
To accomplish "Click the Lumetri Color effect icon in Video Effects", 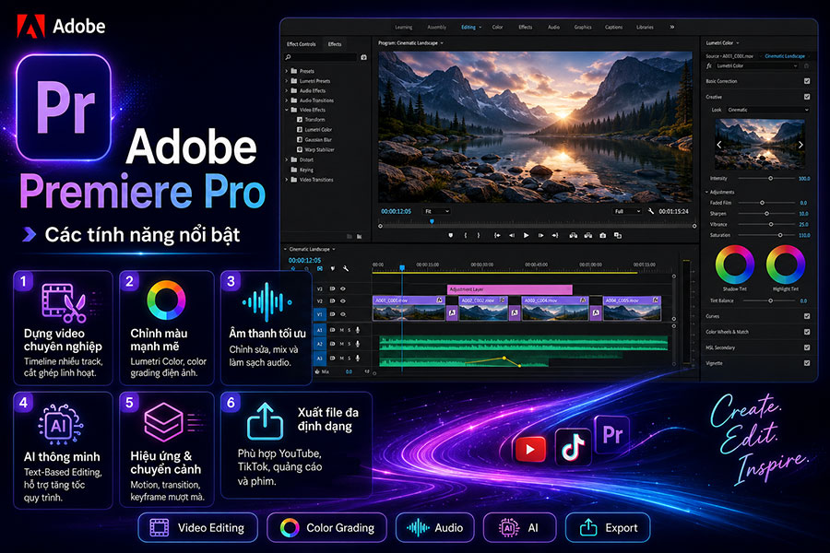I will (x=300, y=130).
